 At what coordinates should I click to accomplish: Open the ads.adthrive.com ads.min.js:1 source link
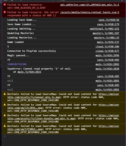coord(90,5)
